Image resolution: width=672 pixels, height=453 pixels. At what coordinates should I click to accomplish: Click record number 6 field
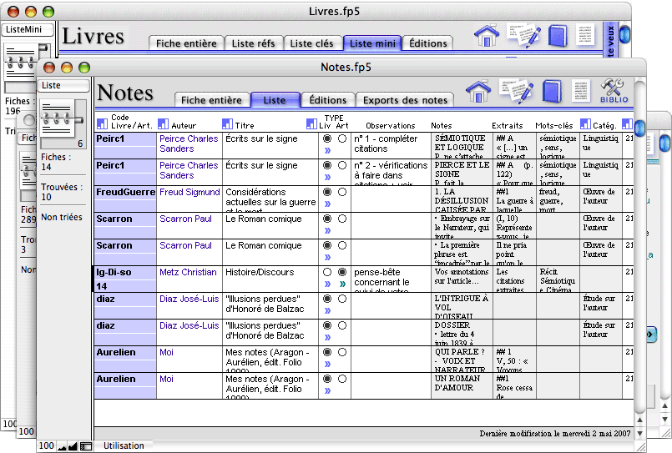[x=80, y=143]
